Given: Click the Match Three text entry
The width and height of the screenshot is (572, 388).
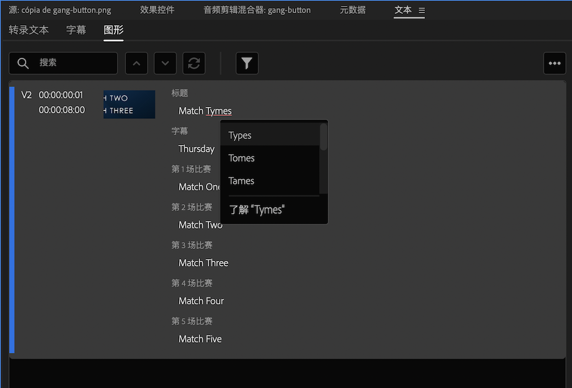Looking at the screenshot, I should tap(203, 263).
